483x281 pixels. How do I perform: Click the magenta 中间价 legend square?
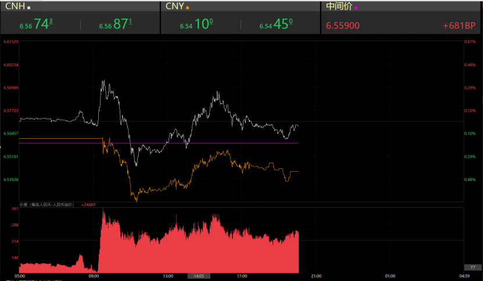(x=356, y=8)
